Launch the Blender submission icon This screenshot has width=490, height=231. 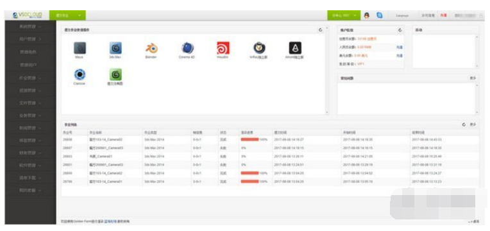[151, 48]
